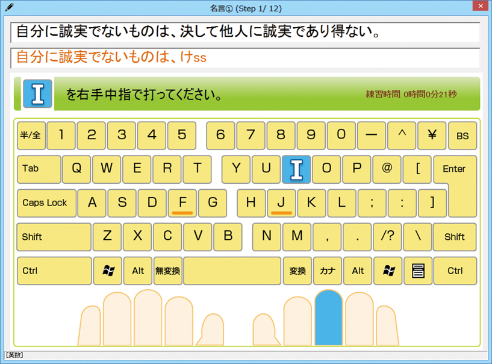The height and width of the screenshot is (364, 492).
Task: Click the J home-row key
Action: 281,203
